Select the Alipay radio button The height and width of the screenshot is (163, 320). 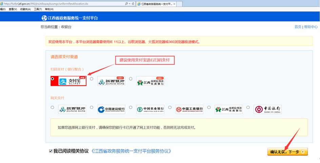52,79
